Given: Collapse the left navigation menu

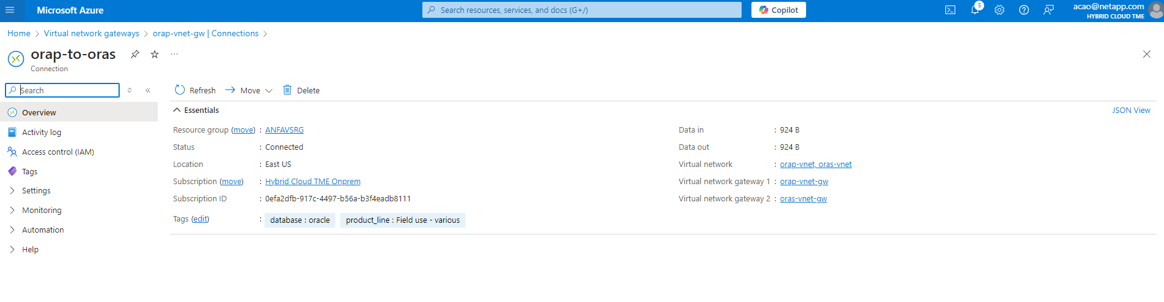Looking at the screenshot, I should tap(148, 90).
